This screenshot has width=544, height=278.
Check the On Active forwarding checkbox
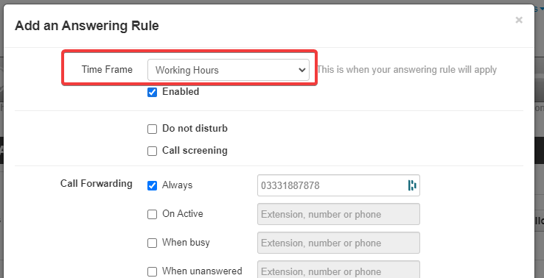[153, 214]
